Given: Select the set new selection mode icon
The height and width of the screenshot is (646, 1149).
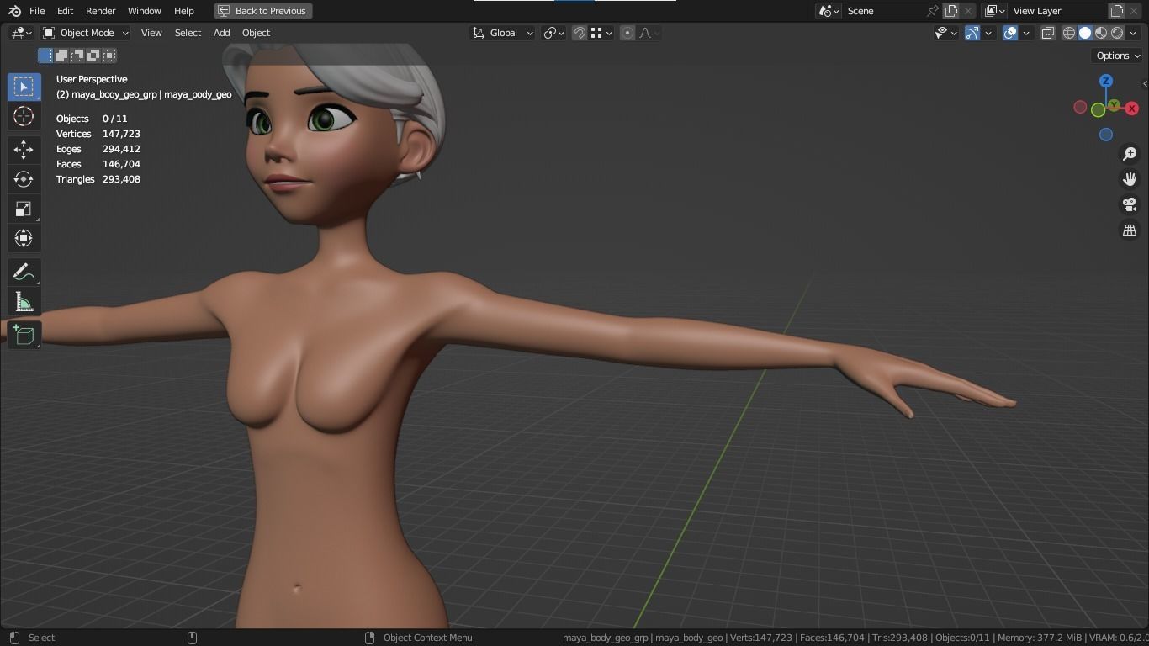Looking at the screenshot, I should click(45, 56).
